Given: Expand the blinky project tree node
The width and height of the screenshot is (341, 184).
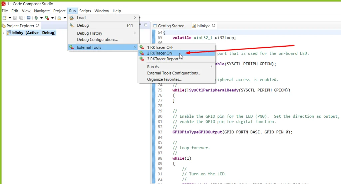Looking at the screenshot, I should 3,33.
